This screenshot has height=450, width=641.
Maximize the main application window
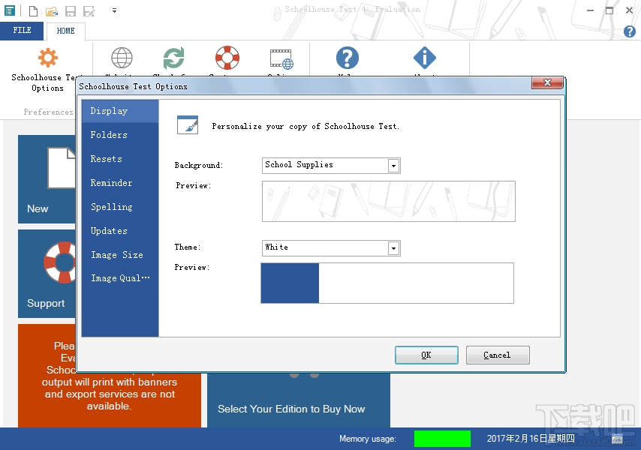coord(609,10)
